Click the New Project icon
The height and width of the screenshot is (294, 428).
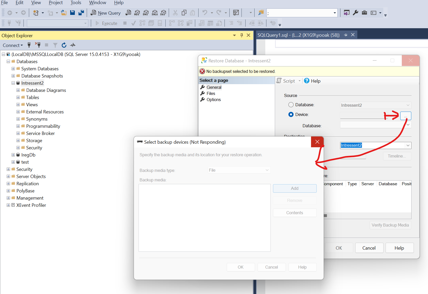click(x=36, y=13)
